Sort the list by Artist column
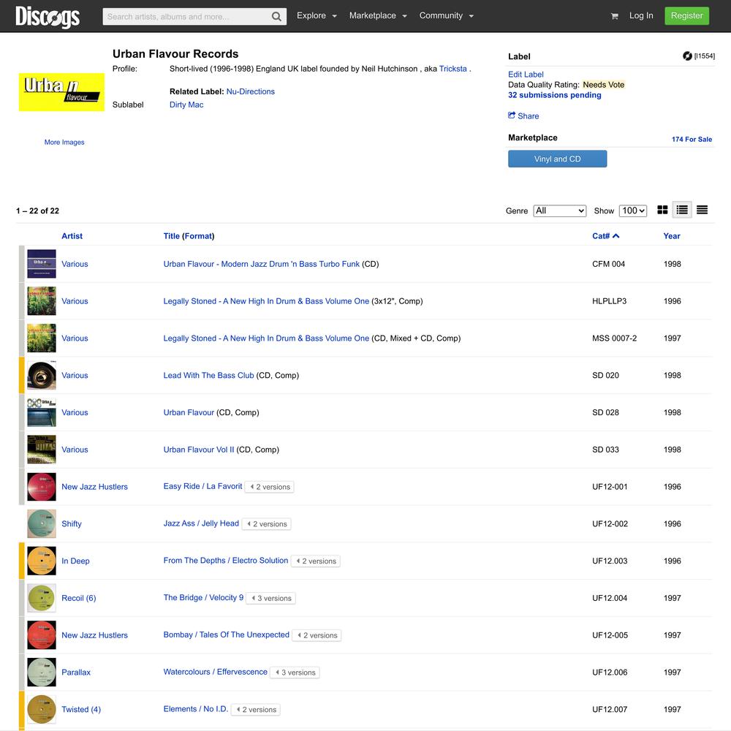This screenshot has height=731, width=731. pos(72,236)
